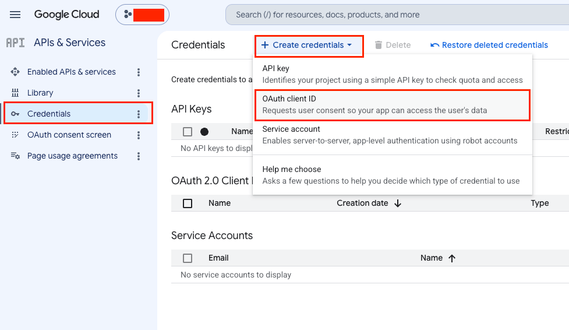569x330 pixels.
Task: Click the Library icon in sidebar
Action: click(15, 93)
